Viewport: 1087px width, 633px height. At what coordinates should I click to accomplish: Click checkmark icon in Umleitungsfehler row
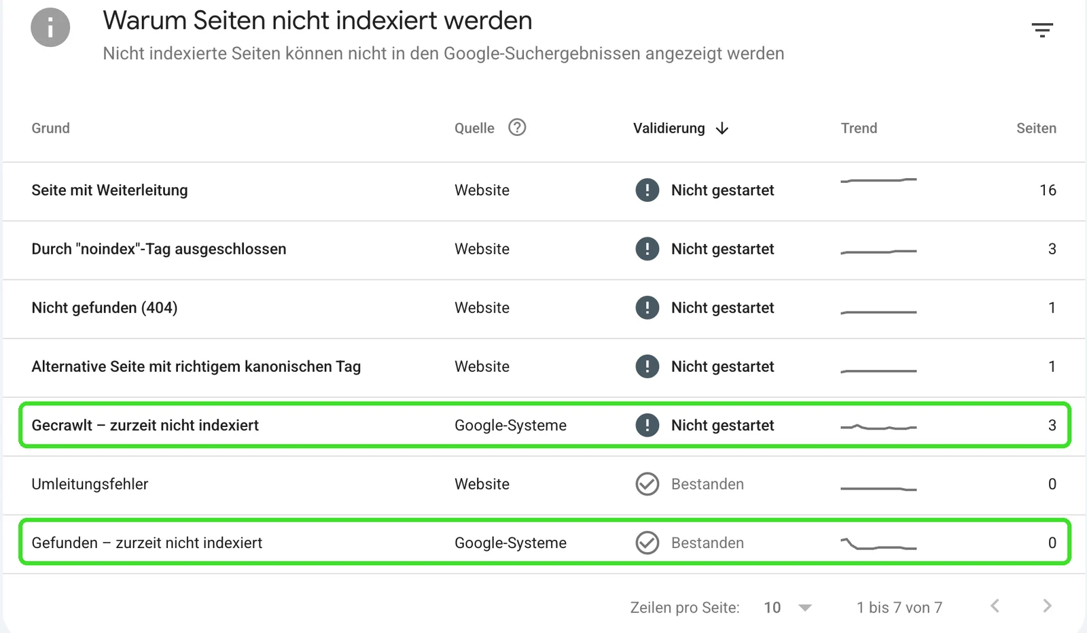tap(647, 484)
